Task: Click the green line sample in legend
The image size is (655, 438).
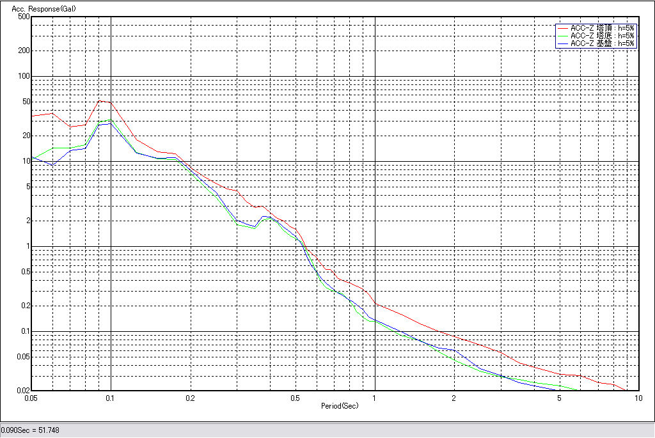Action: click(563, 36)
